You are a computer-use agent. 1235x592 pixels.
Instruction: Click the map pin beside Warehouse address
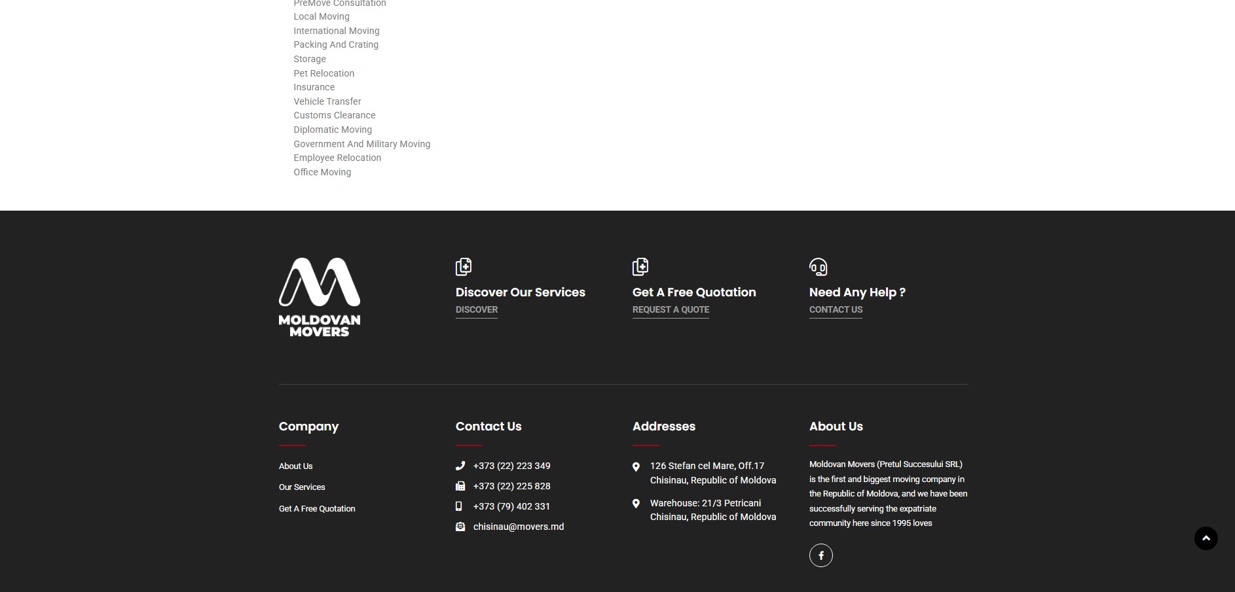[636, 504]
